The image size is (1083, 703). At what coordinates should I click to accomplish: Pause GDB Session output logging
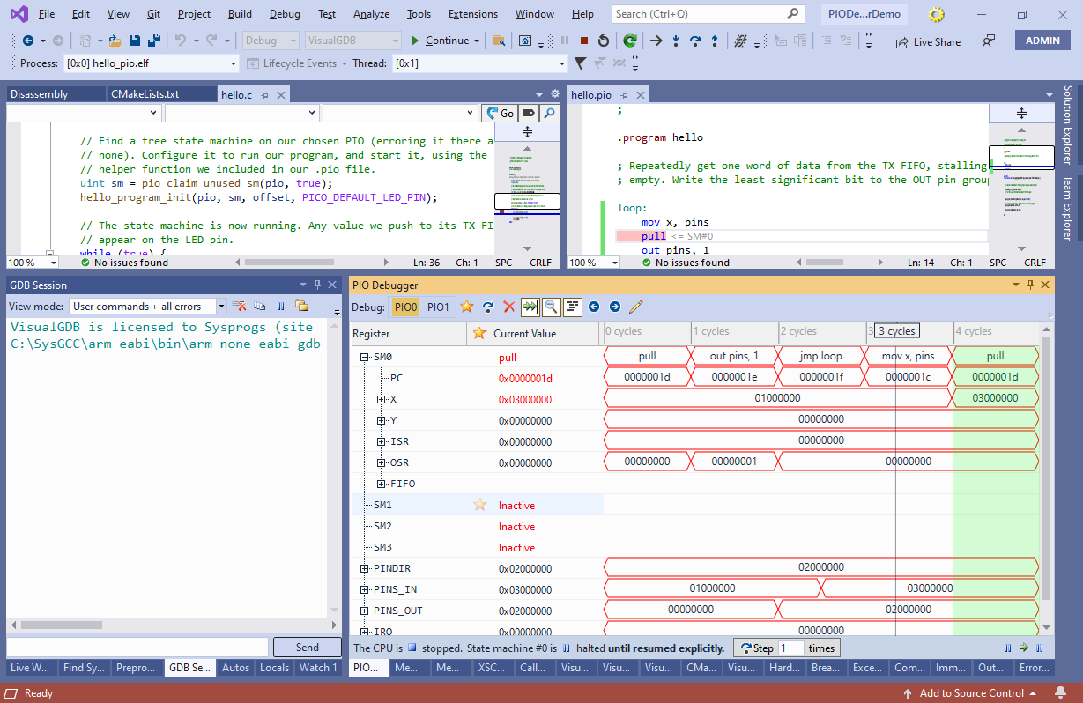(281, 306)
